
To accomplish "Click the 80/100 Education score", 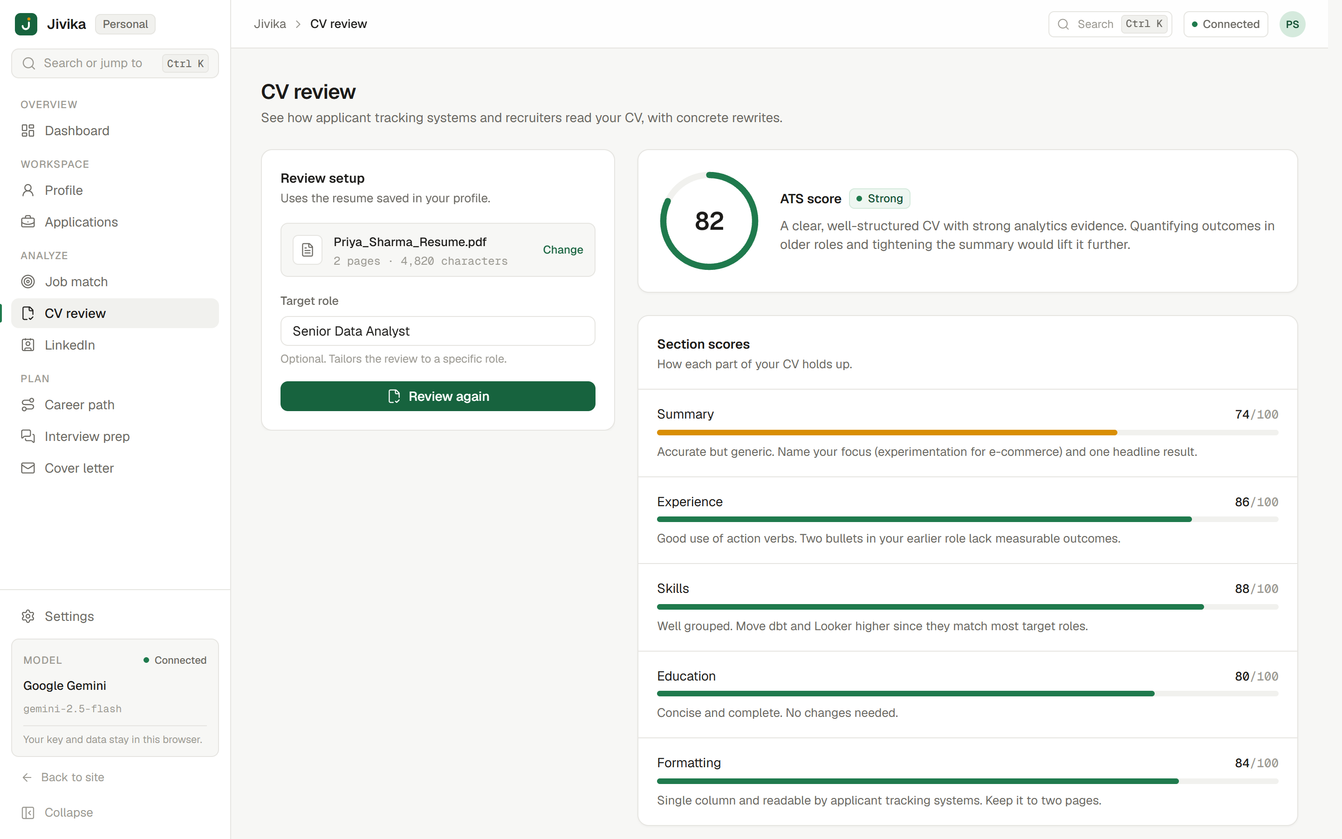I will 1256,676.
